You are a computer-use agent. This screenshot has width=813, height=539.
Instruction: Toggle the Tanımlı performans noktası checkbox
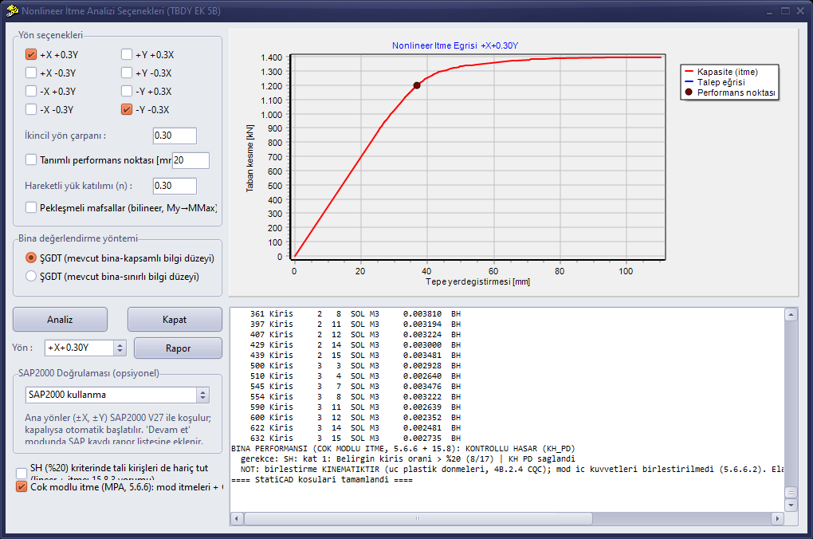point(31,159)
